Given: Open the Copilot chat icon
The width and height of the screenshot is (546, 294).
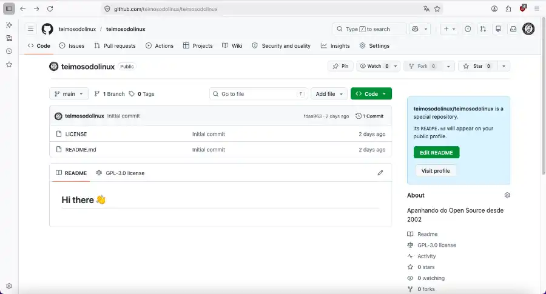Looking at the screenshot, I should point(415,29).
